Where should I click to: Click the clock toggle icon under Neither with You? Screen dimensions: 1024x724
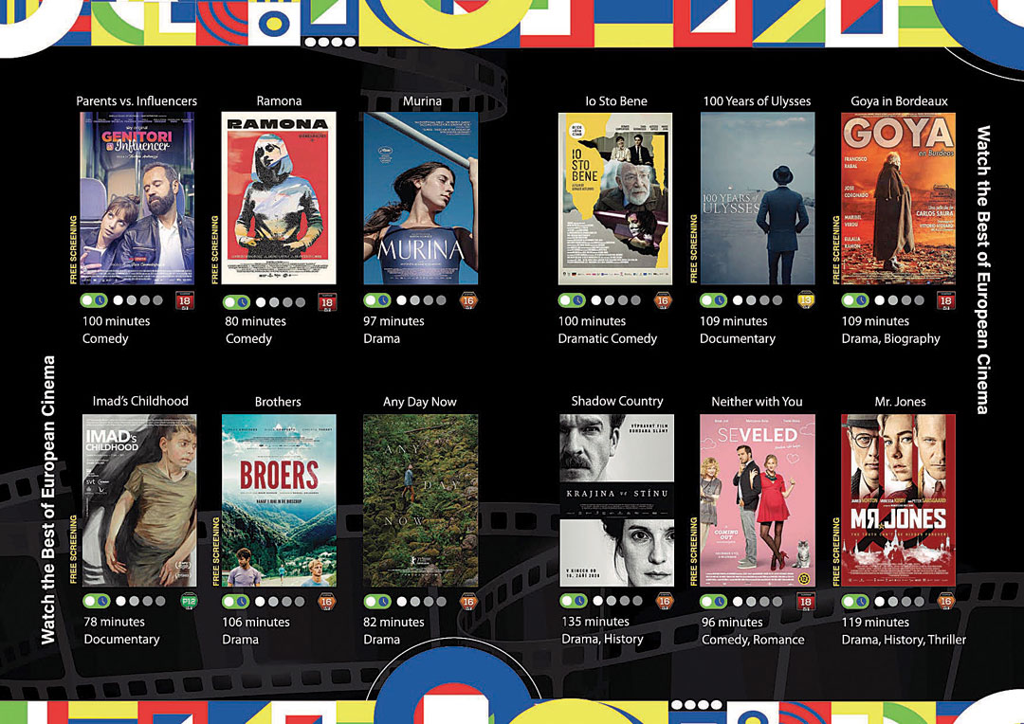(x=713, y=601)
